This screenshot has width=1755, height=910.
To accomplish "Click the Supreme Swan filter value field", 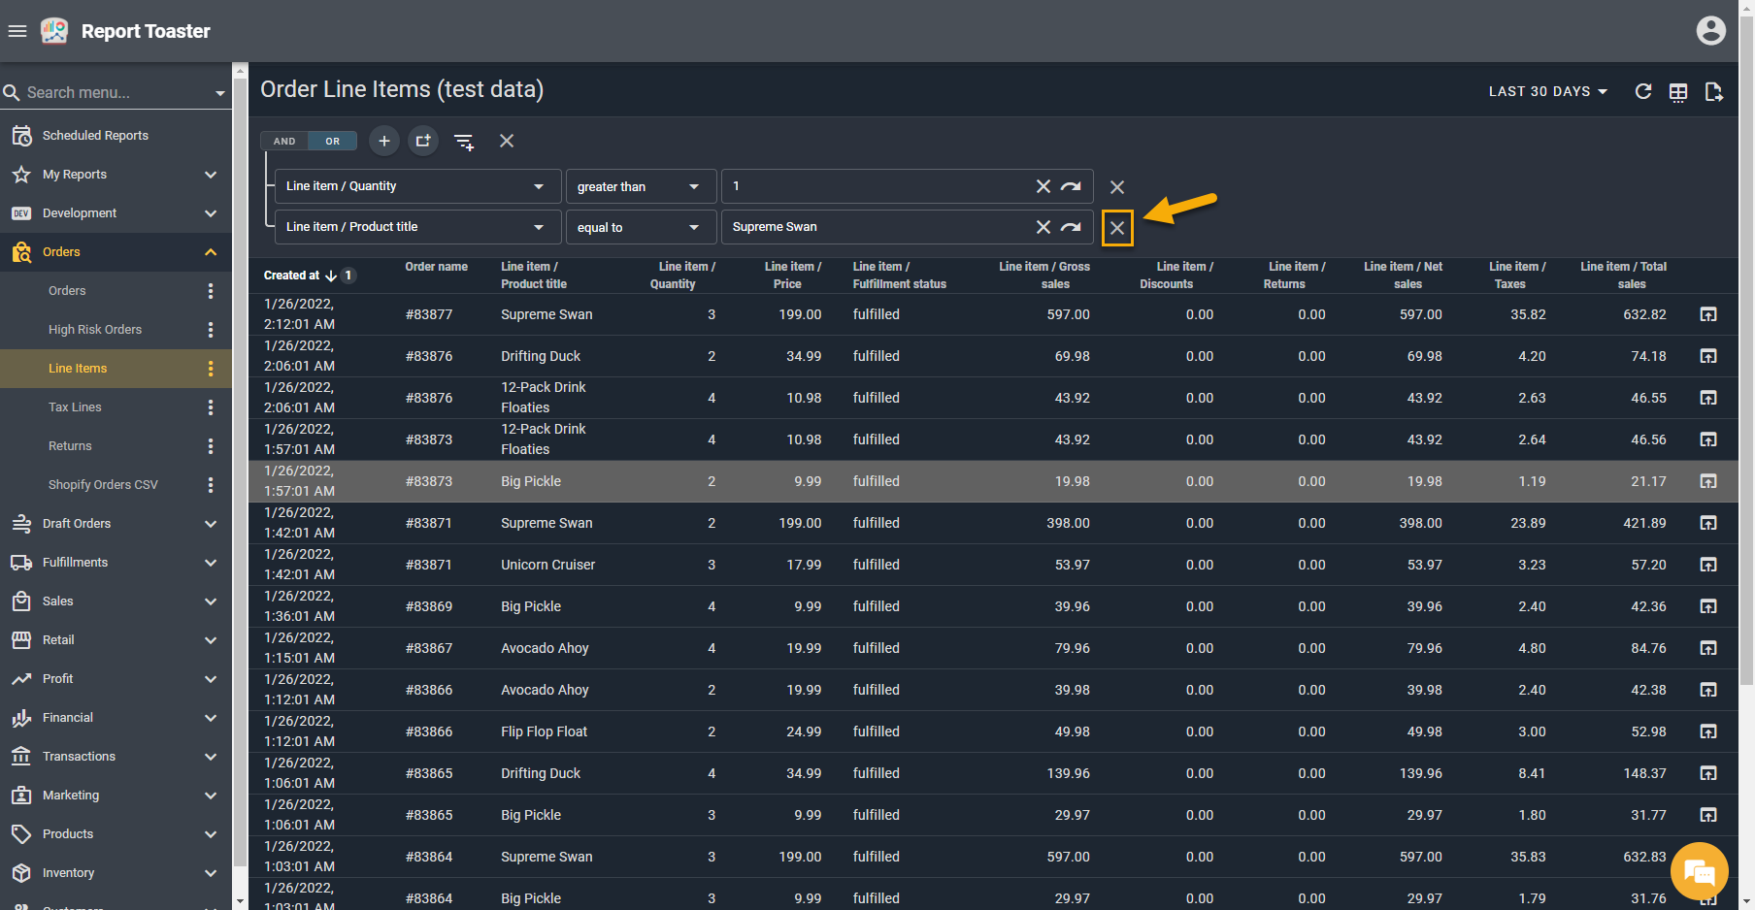I will pyautogui.click(x=874, y=227).
